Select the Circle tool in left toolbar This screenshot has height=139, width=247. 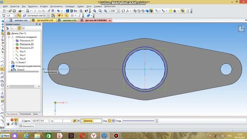pyautogui.click(x=2, y=69)
